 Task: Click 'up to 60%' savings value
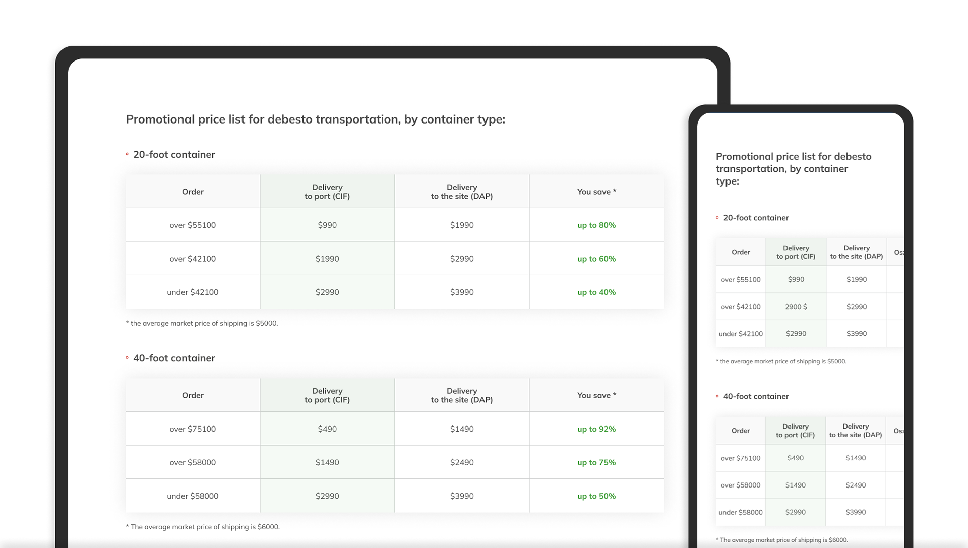596,259
